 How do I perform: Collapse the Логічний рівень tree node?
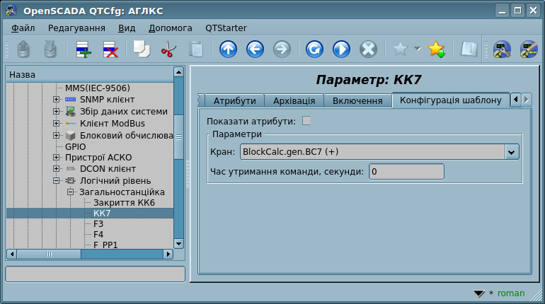pyautogui.click(x=56, y=181)
